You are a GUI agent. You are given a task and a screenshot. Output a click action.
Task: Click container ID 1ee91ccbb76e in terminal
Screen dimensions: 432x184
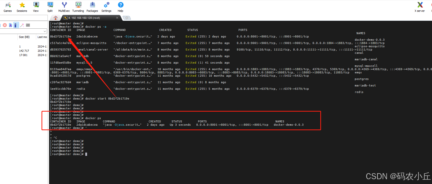(61, 89)
